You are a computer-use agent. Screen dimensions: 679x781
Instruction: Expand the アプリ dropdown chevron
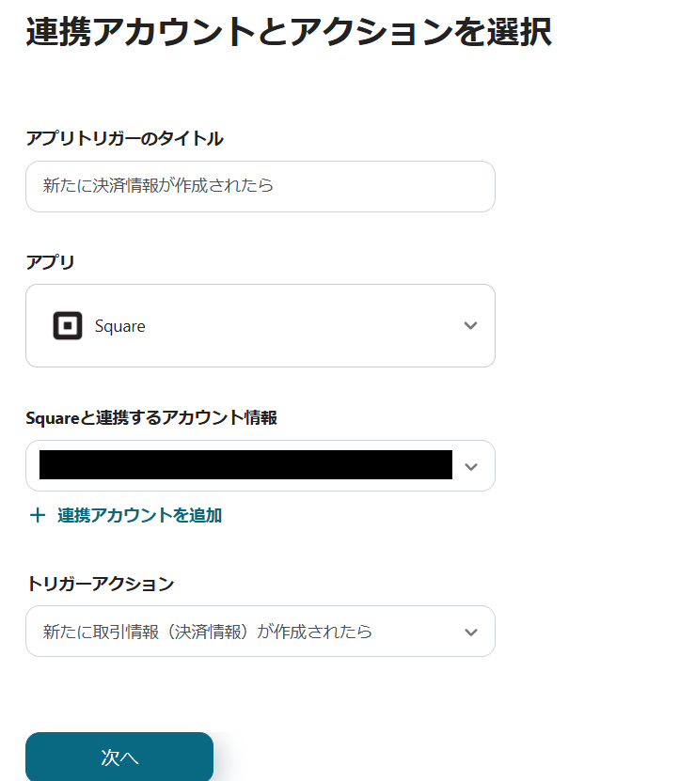coord(471,326)
